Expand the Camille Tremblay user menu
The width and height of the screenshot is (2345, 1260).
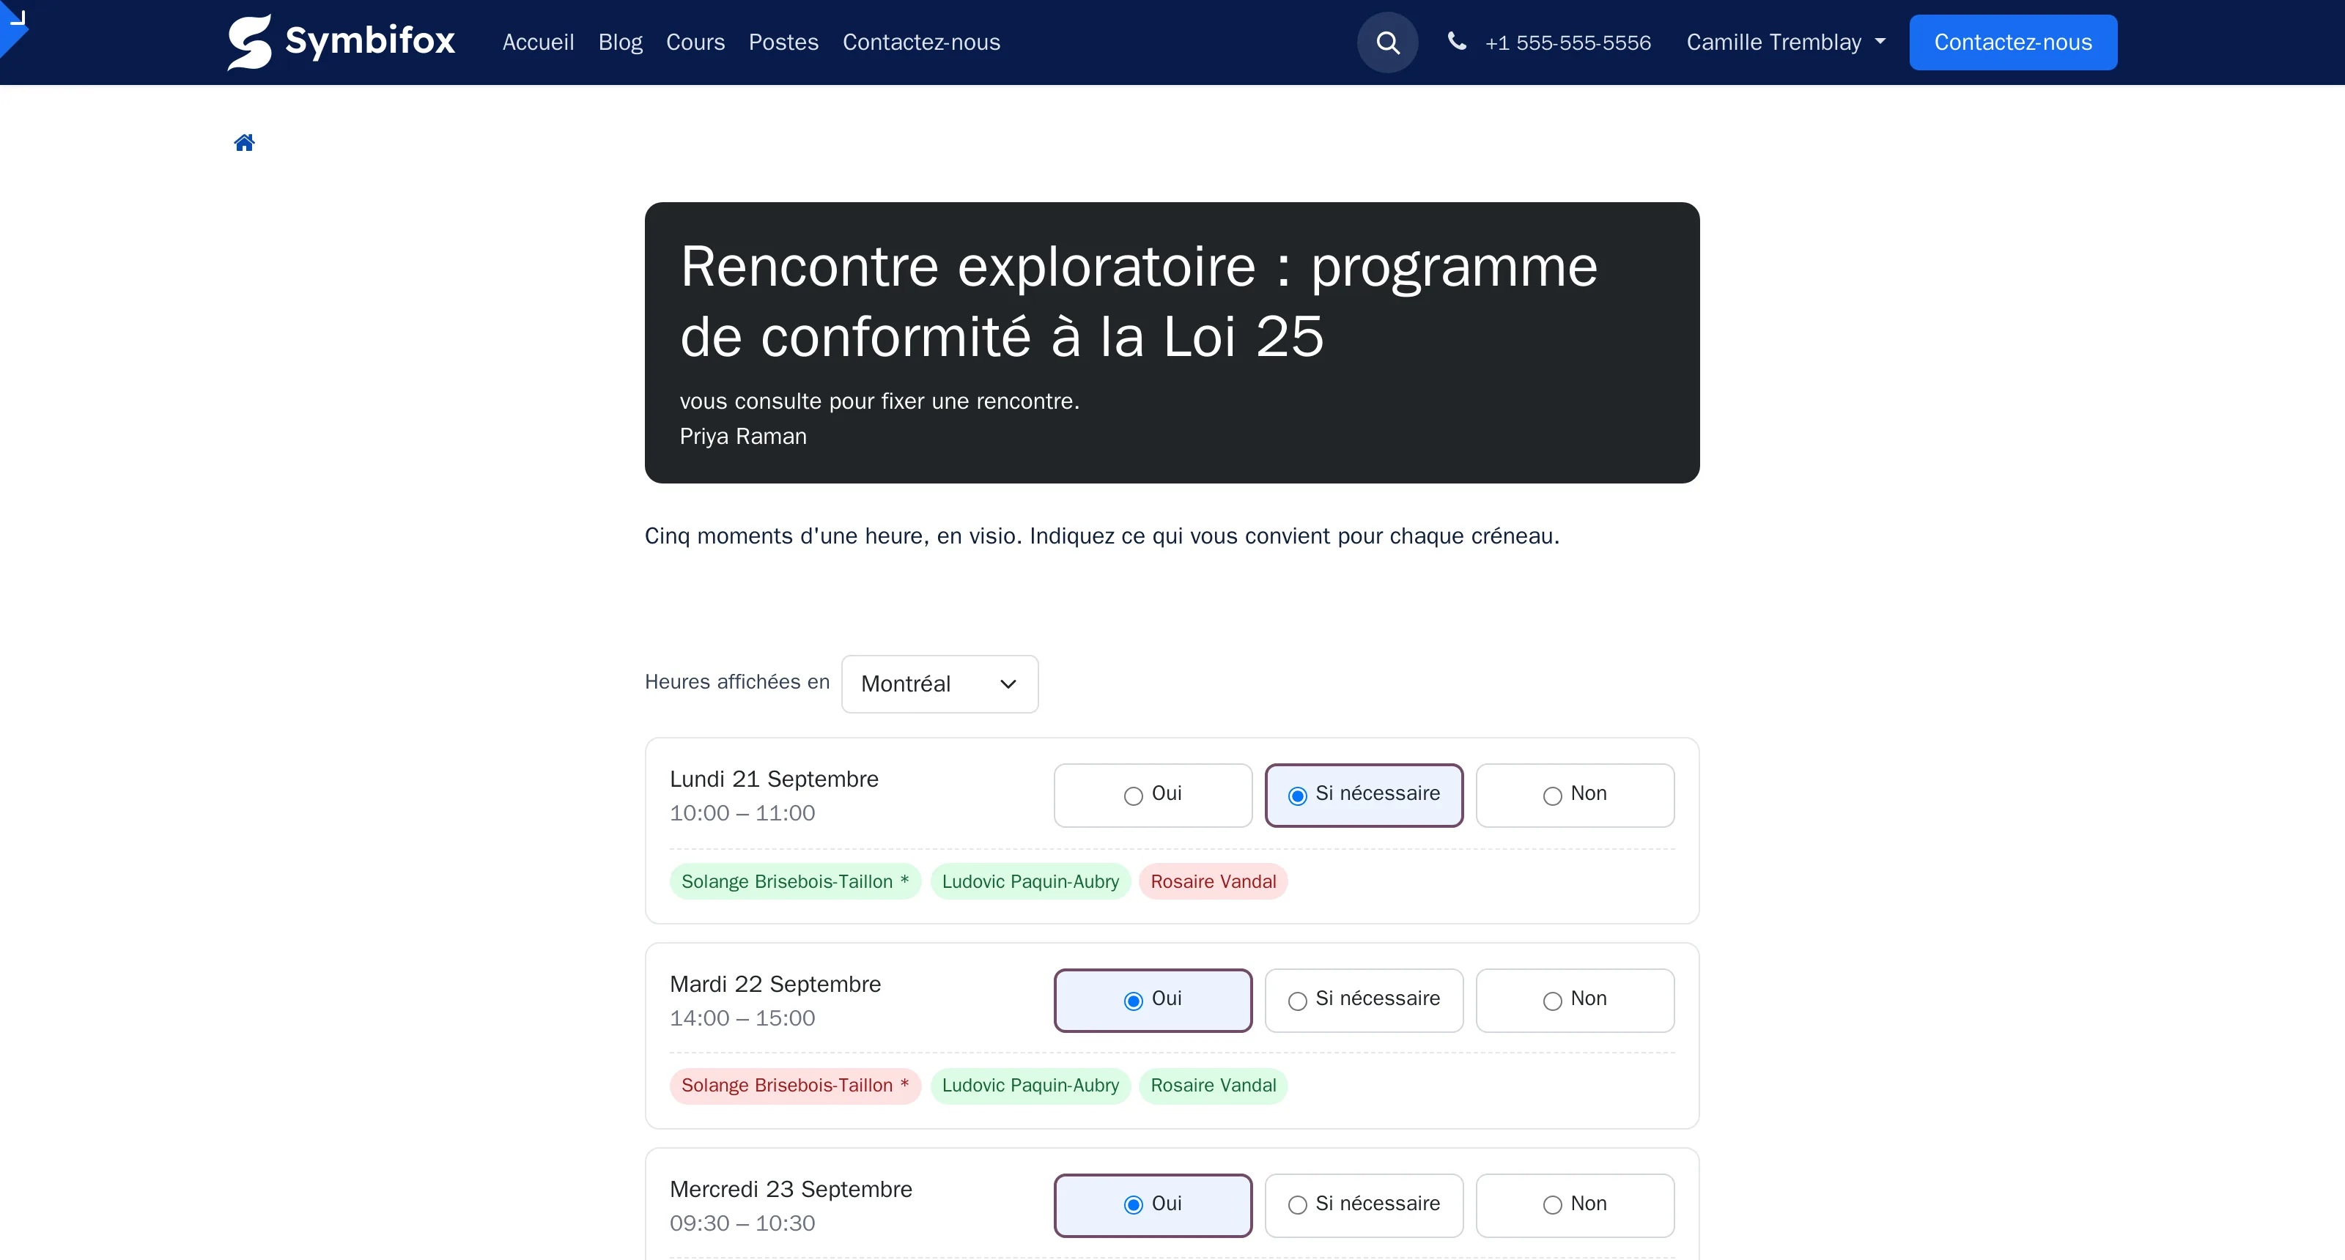click(x=1785, y=42)
